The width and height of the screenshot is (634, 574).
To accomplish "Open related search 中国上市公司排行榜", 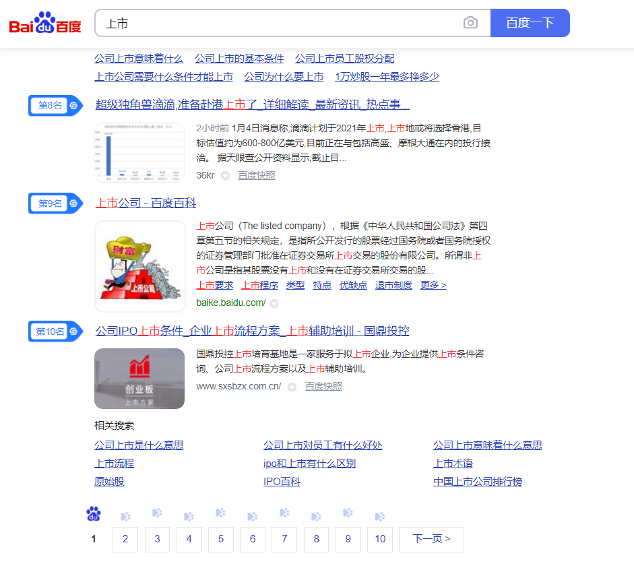I will (x=478, y=482).
